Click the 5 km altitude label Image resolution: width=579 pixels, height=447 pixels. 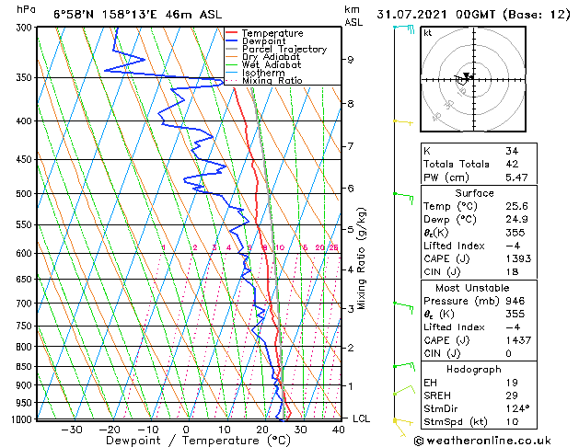[351, 229]
